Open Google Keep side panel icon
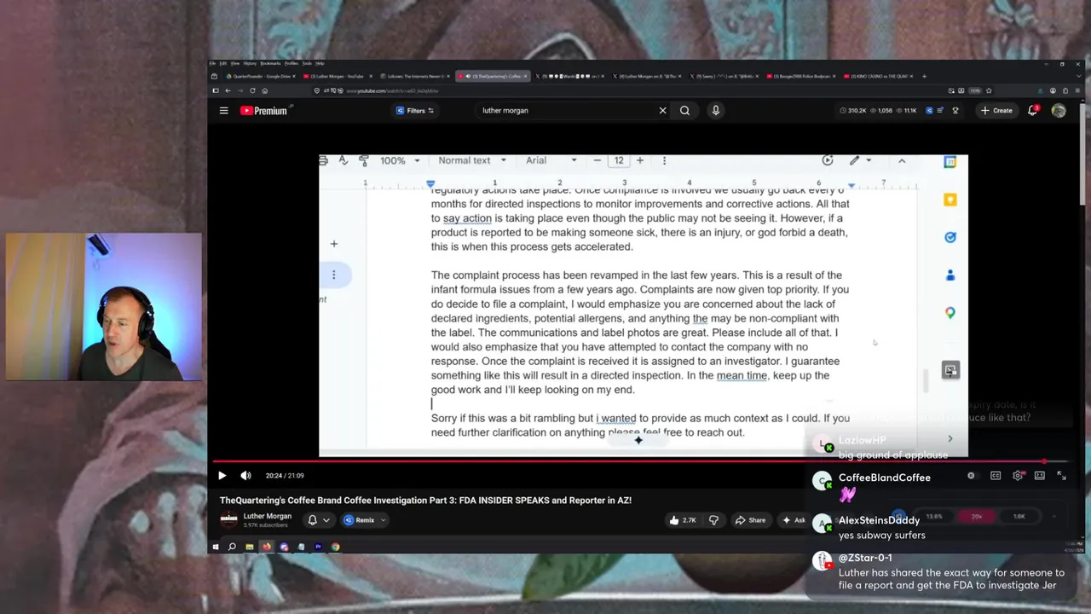 950,200
